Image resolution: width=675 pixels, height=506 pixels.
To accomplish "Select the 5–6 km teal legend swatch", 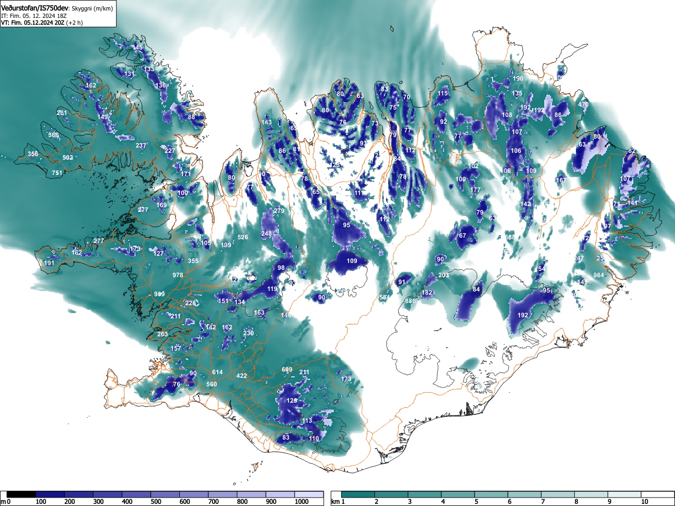I will 492,494.
